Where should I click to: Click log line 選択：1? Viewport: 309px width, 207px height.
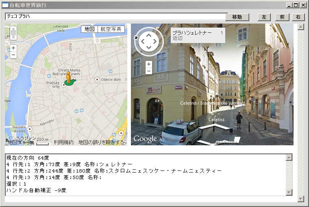[16, 184]
